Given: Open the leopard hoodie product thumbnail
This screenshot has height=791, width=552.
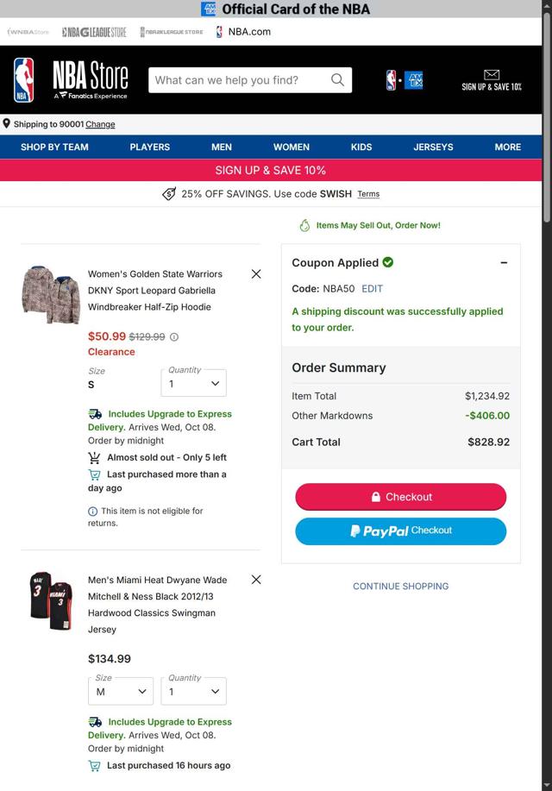Looking at the screenshot, I should tap(50, 294).
